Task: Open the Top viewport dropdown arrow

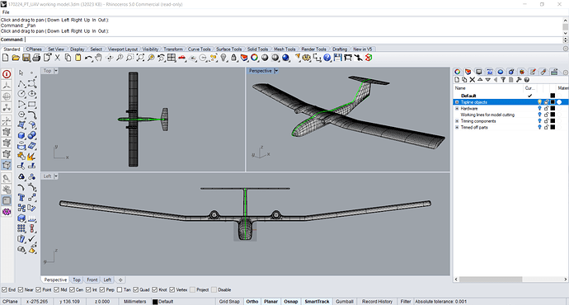Action: coord(56,71)
